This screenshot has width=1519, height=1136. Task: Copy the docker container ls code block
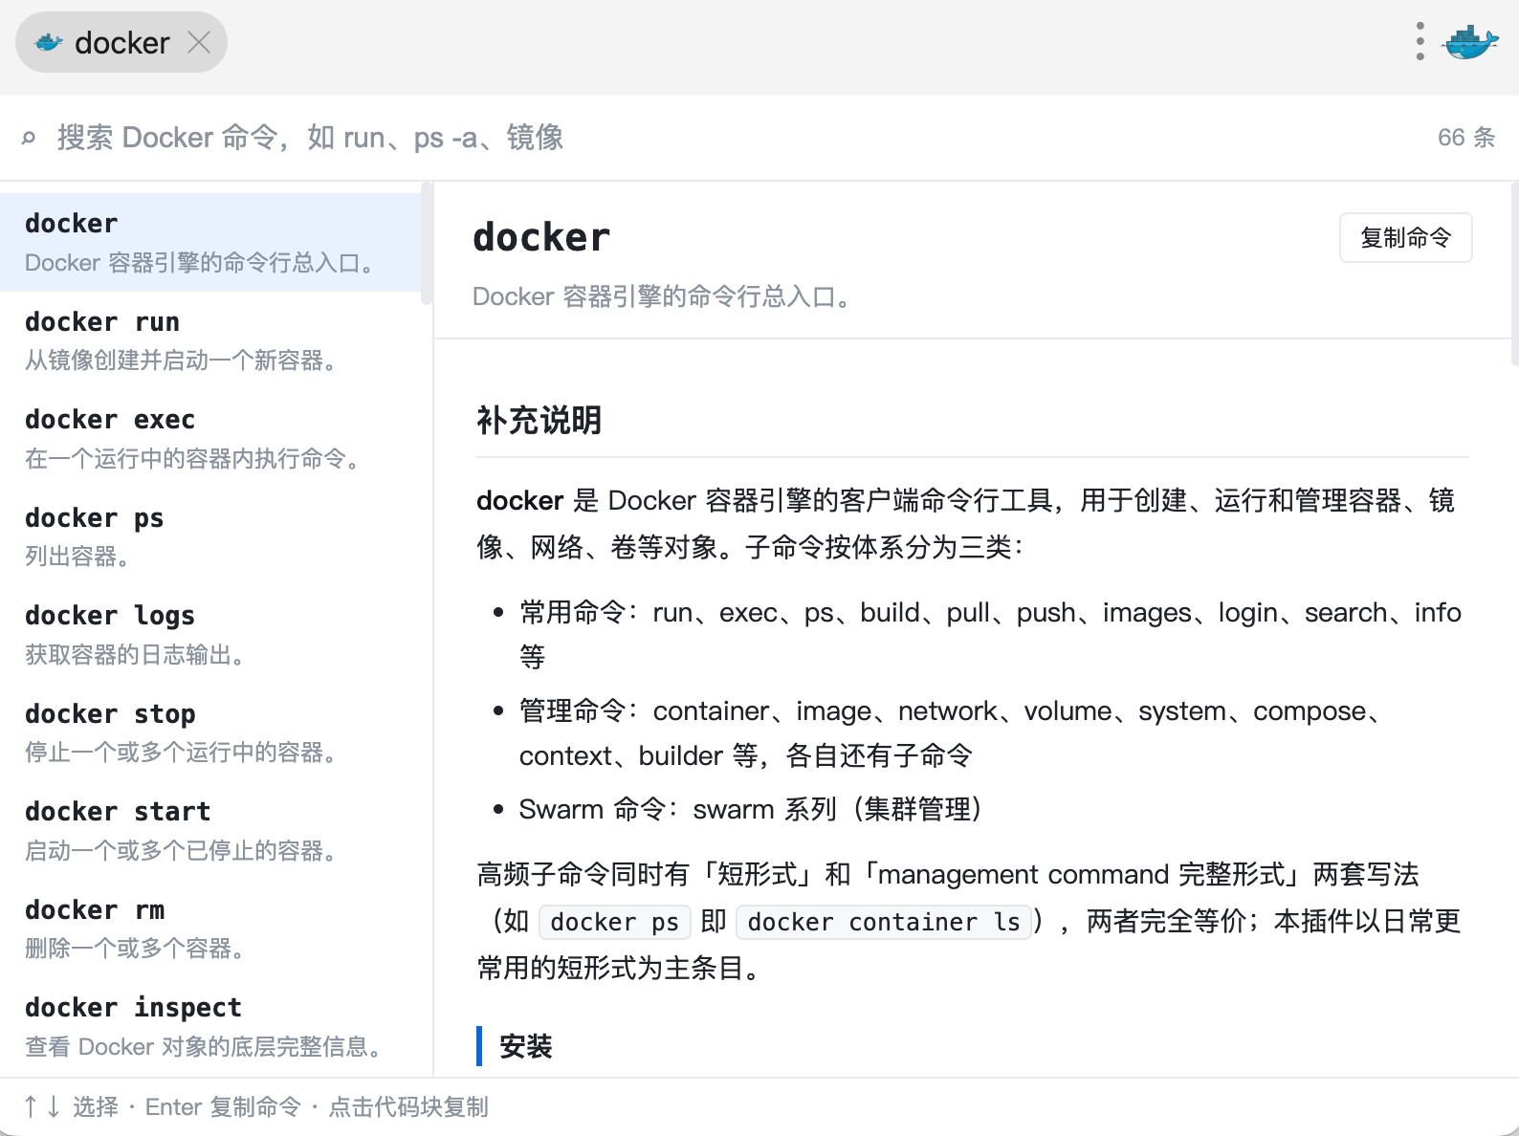[884, 922]
